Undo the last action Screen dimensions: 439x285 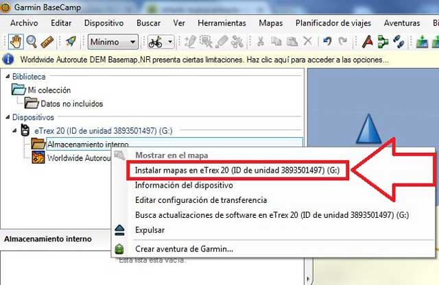pyautogui.click(x=327, y=41)
